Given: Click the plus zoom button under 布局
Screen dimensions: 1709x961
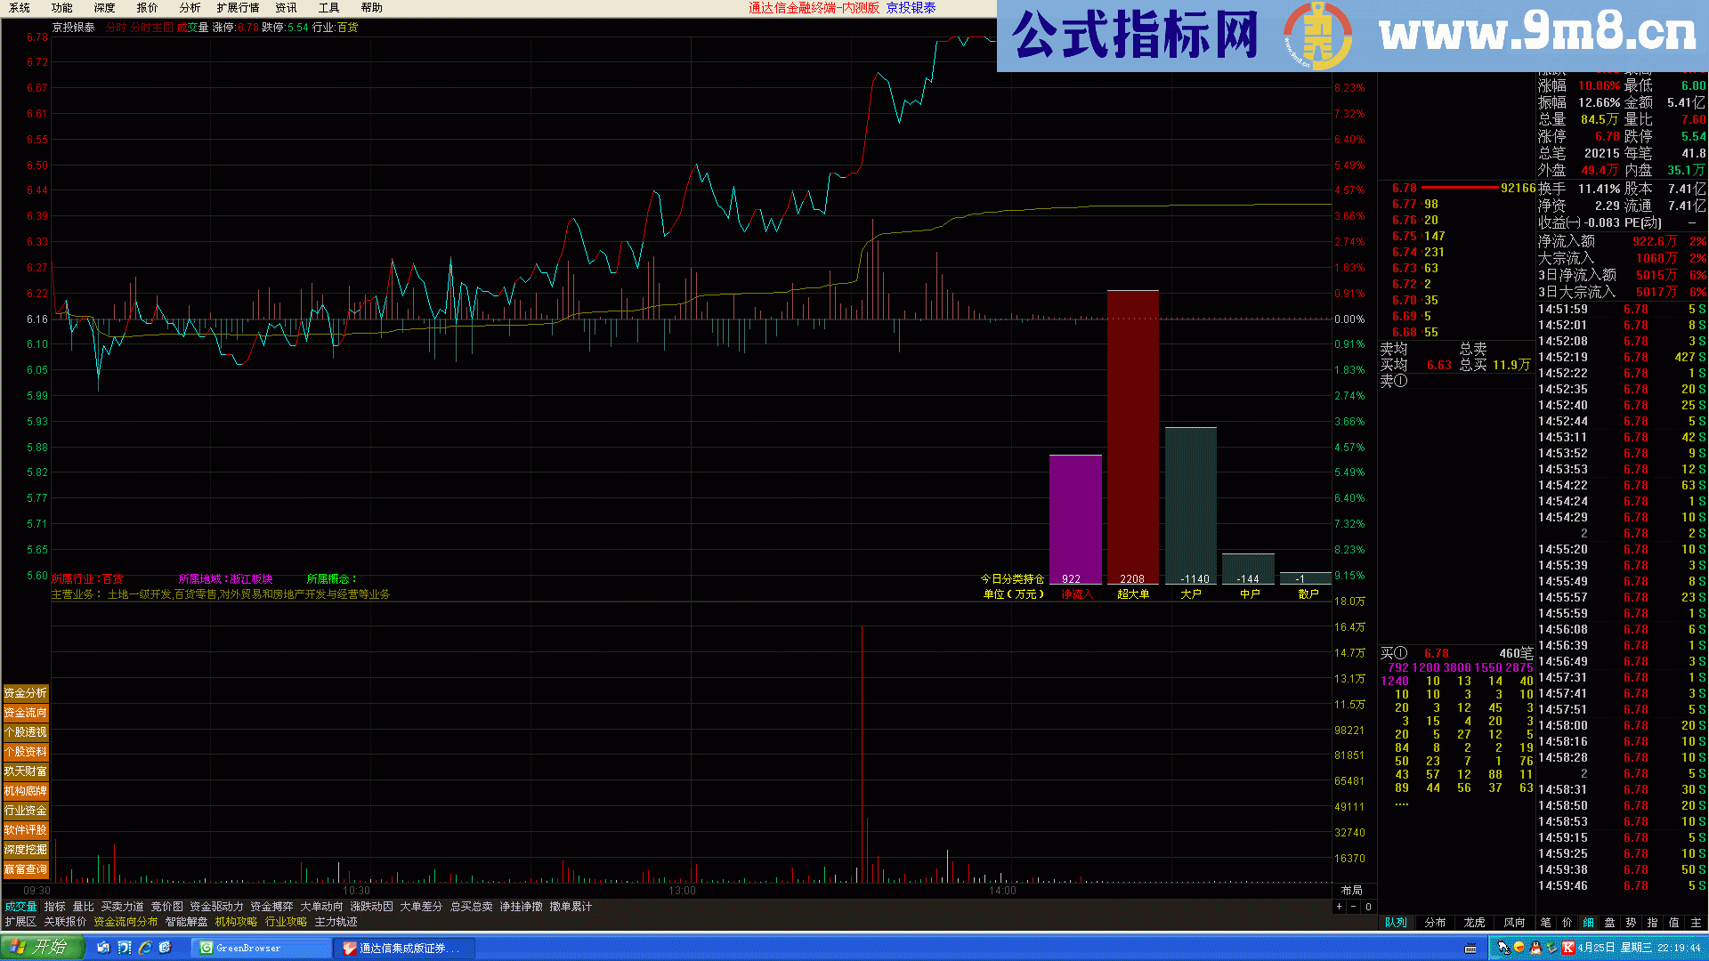Looking at the screenshot, I should click(1339, 907).
